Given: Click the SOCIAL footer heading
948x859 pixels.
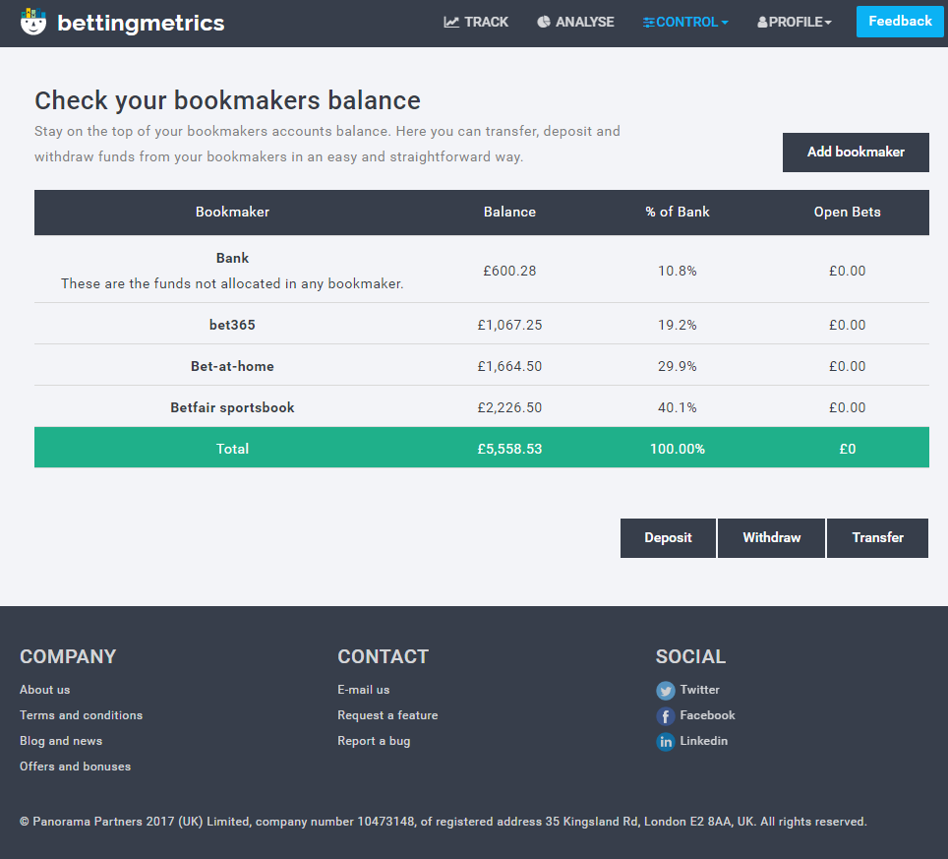Looking at the screenshot, I should pos(691,656).
